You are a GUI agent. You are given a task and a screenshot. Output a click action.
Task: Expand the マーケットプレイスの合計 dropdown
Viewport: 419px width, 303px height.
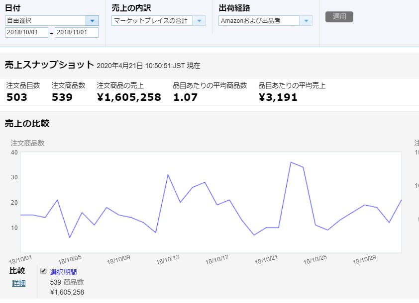click(199, 21)
